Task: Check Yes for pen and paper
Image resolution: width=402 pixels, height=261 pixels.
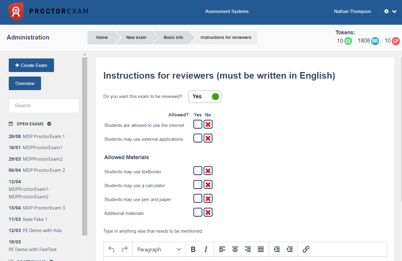Action: pyautogui.click(x=198, y=198)
